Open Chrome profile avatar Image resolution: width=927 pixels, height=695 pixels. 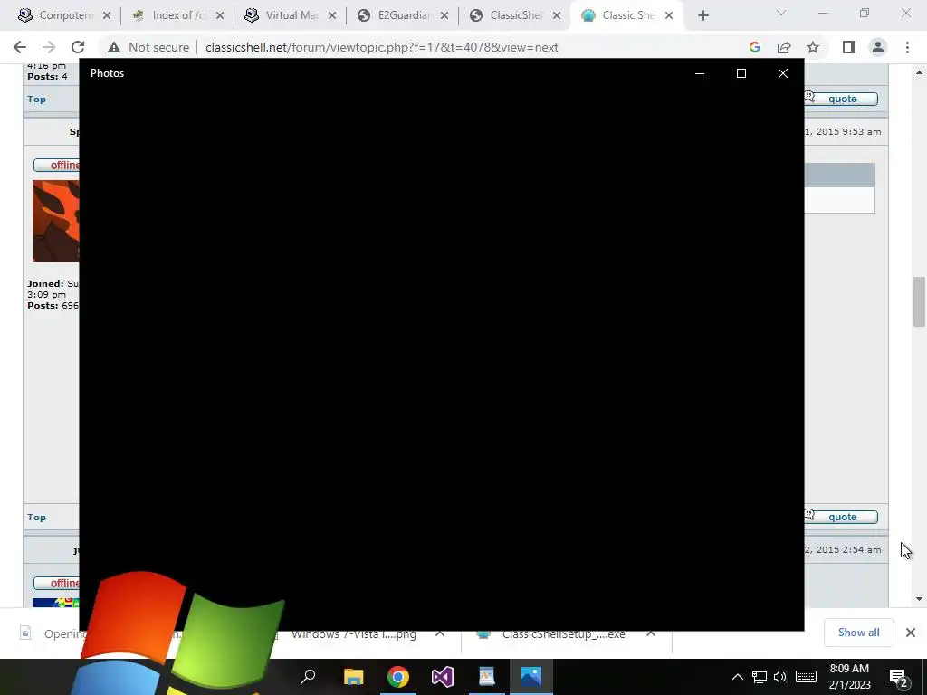878,47
